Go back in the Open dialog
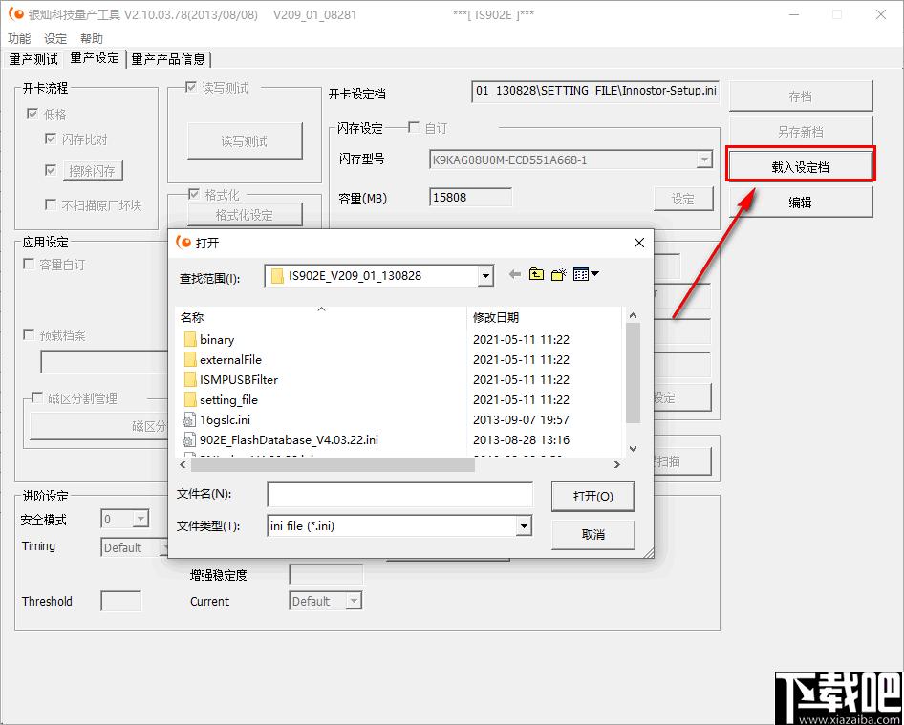This screenshot has height=725, width=904. coord(515,275)
